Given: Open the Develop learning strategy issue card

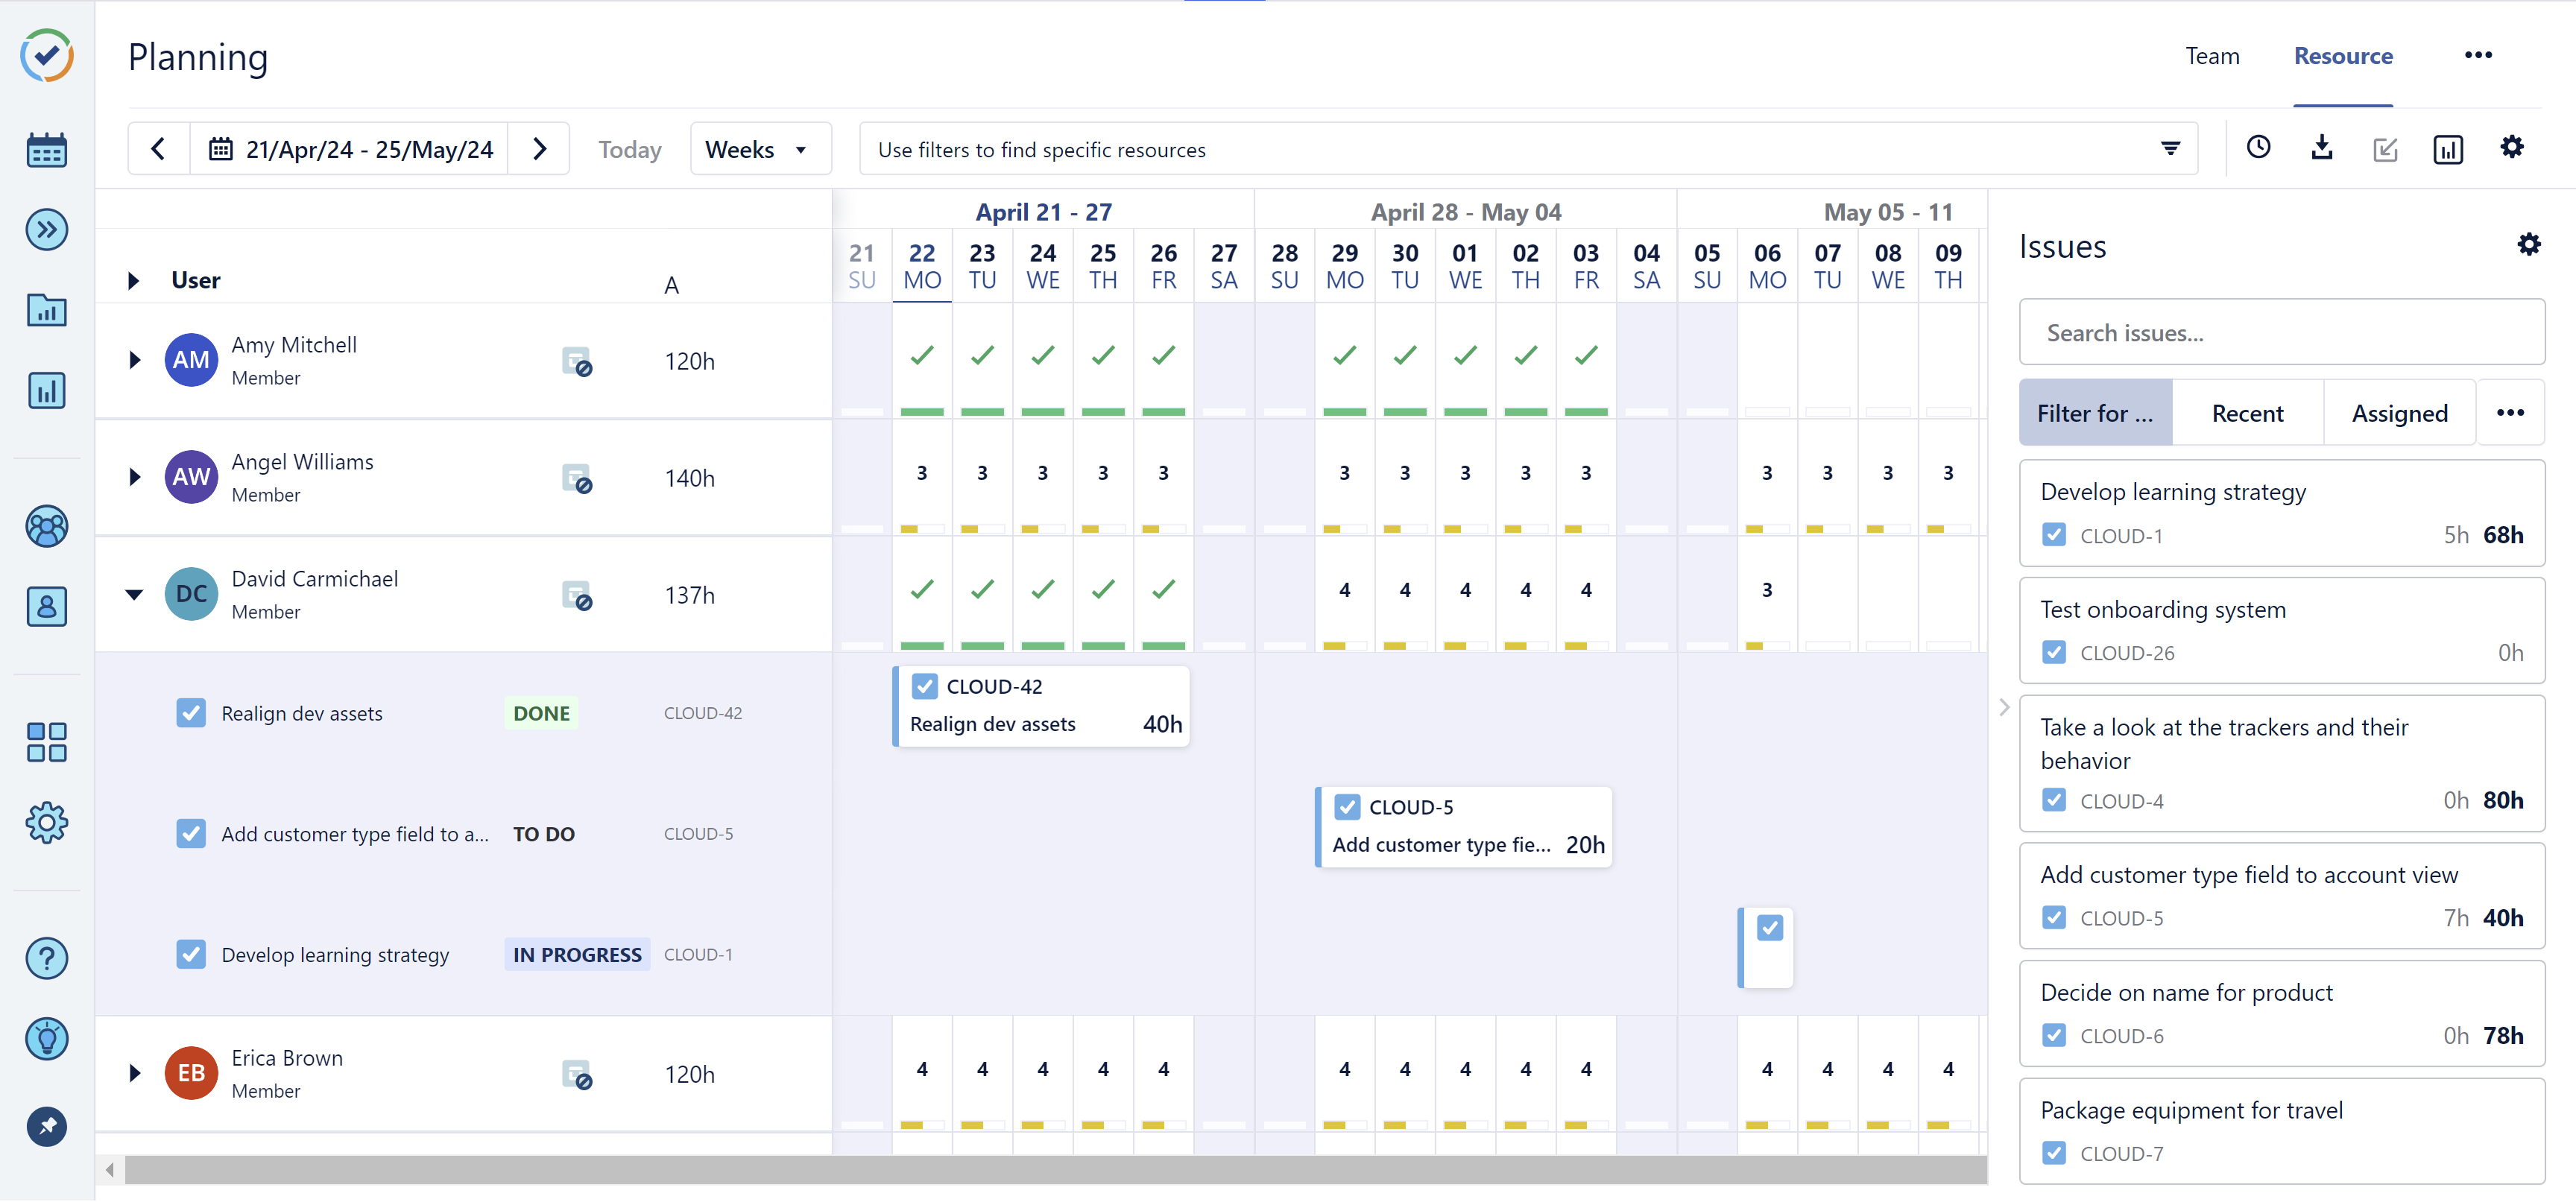Looking at the screenshot, I should tap(2282, 514).
